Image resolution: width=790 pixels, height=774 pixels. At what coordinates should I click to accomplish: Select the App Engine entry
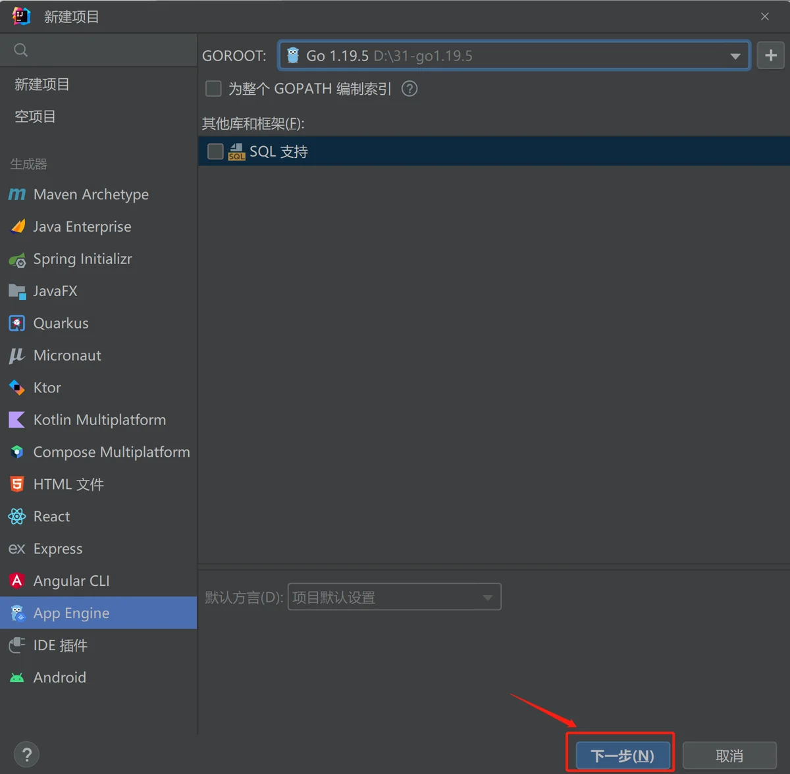coord(99,613)
